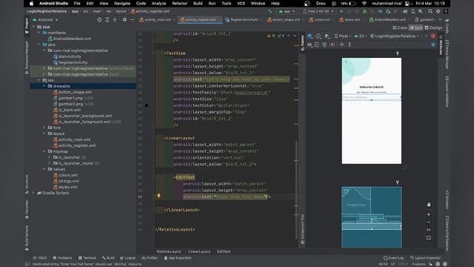Click the Align icon in layout toolbar

coord(341,44)
